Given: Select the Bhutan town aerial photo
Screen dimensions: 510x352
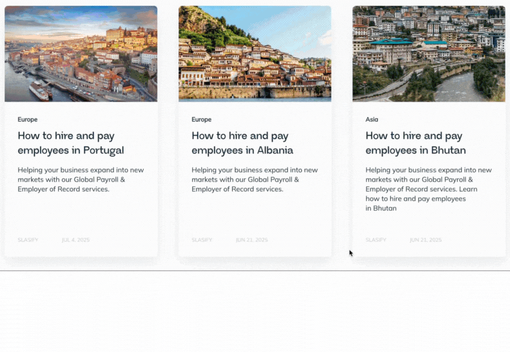Looking at the screenshot, I should [428, 54].
